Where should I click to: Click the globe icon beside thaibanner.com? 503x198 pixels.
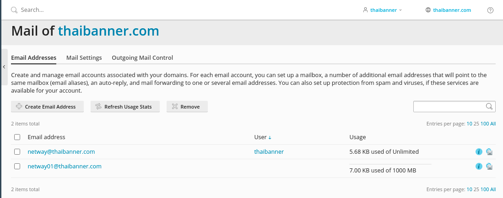pyautogui.click(x=428, y=10)
